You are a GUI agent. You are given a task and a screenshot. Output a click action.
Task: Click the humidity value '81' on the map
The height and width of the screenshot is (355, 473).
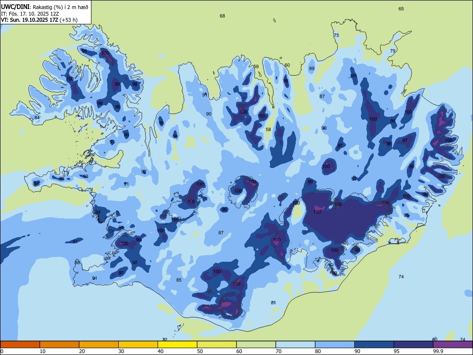click(x=273, y=303)
